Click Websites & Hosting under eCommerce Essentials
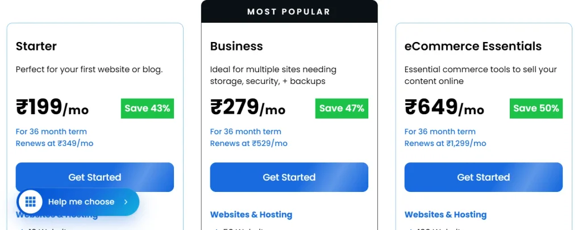582x230 pixels. point(446,215)
